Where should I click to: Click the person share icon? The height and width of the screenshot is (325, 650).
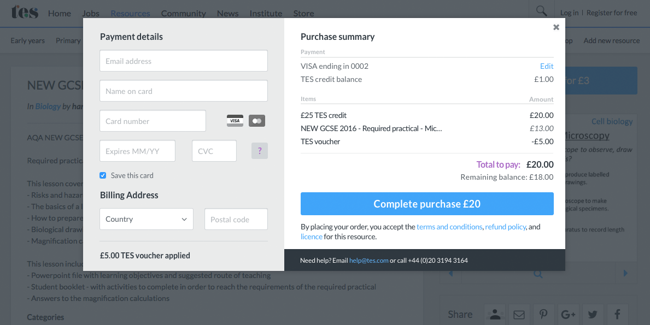pos(495,315)
